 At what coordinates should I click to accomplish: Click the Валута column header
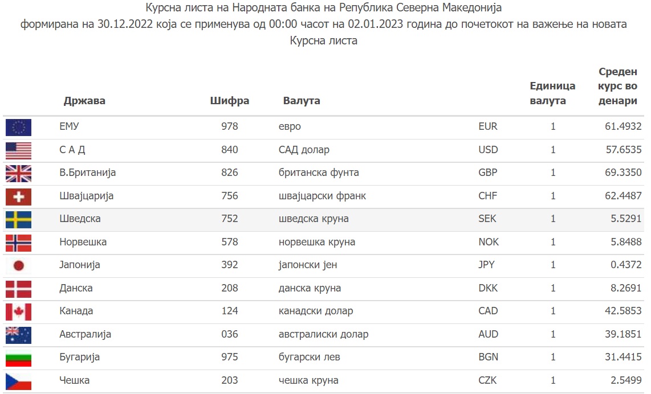click(x=302, y=101)
